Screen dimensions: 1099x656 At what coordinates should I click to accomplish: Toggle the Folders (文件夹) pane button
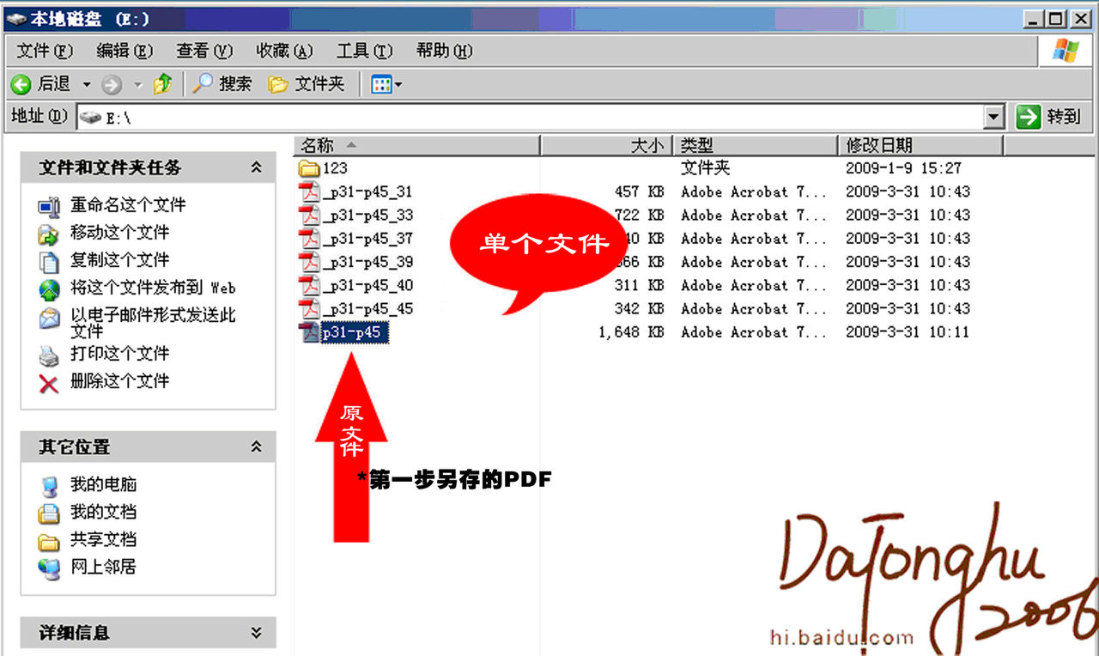(306, 84)
